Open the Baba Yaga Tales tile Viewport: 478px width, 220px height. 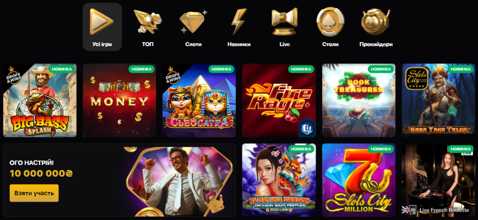click(438, 100)
